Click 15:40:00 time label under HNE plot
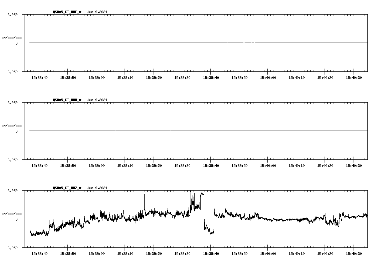 pos(268,78)
